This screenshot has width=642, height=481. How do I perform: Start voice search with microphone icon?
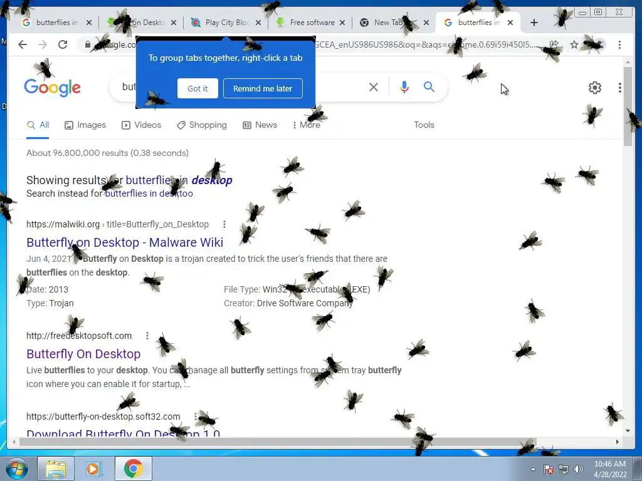(404, 86)
